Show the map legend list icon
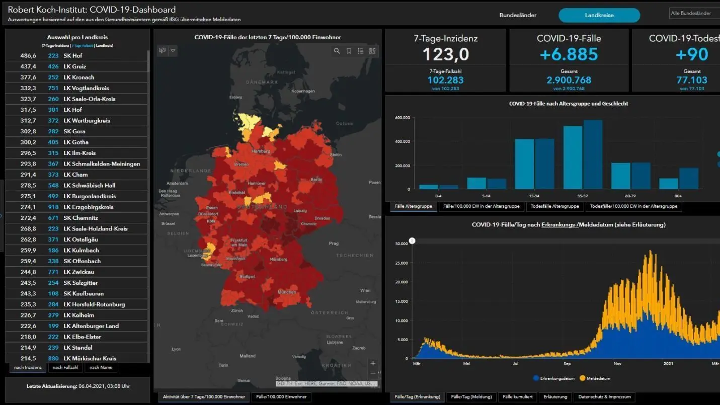This screenshot has width=720, height=405. (361, 51)
